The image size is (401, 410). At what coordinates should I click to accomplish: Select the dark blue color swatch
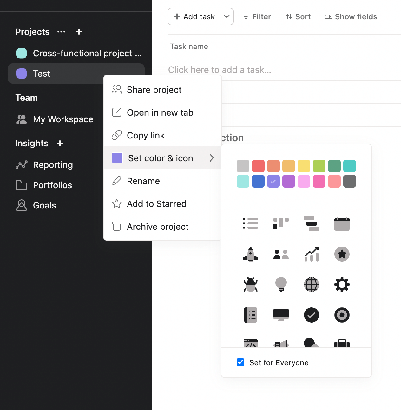tap(258, 181)
